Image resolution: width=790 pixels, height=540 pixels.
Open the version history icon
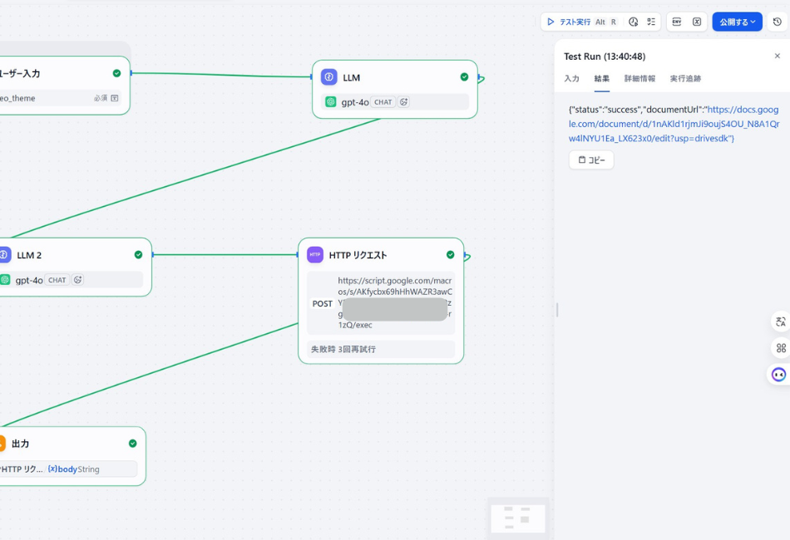[x=778, y=22]
